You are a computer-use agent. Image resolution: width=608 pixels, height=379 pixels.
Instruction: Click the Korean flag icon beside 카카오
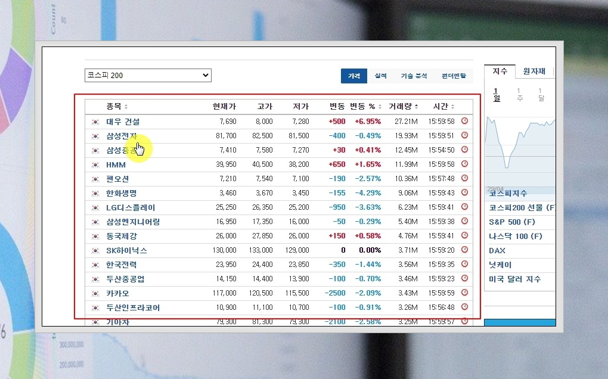95,294
